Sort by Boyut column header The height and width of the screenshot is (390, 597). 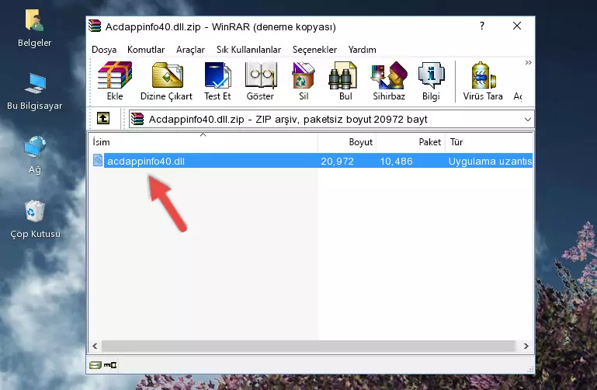coord(347,142)
